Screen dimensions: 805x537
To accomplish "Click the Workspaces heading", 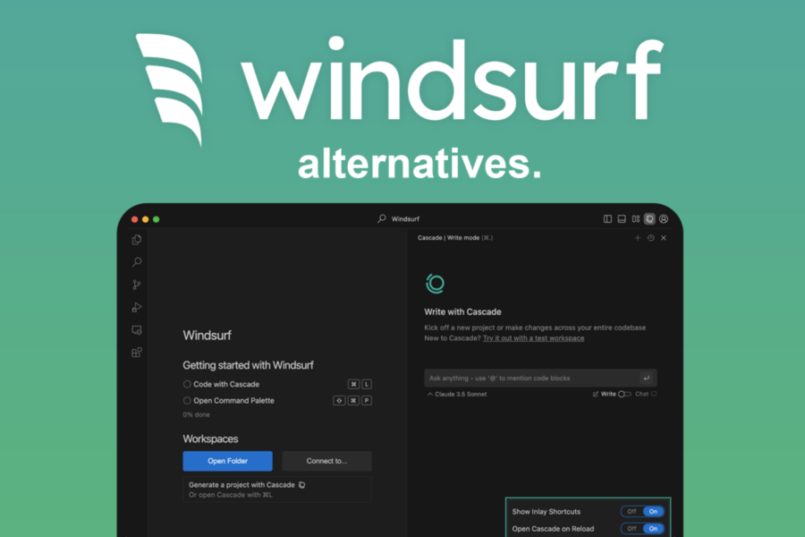I will (x=210, y=439).
